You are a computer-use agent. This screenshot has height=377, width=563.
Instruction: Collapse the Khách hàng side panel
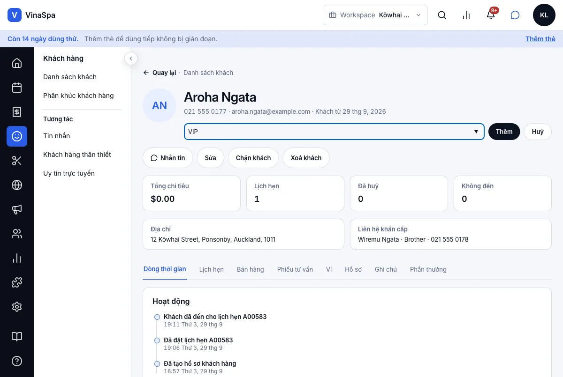coord(130,59)
